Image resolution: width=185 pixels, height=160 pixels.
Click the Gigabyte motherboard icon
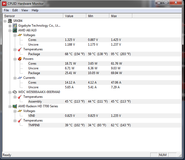15,26
